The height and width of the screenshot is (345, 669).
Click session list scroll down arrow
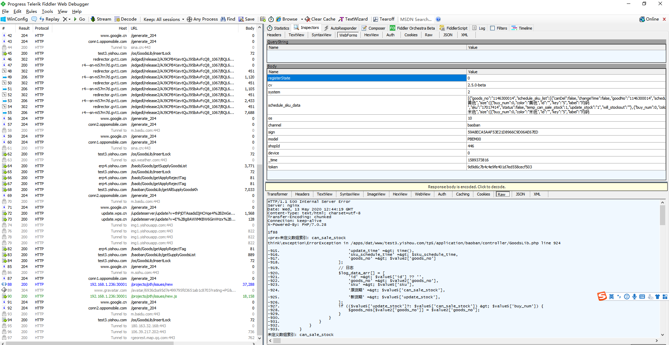[259, 338]
